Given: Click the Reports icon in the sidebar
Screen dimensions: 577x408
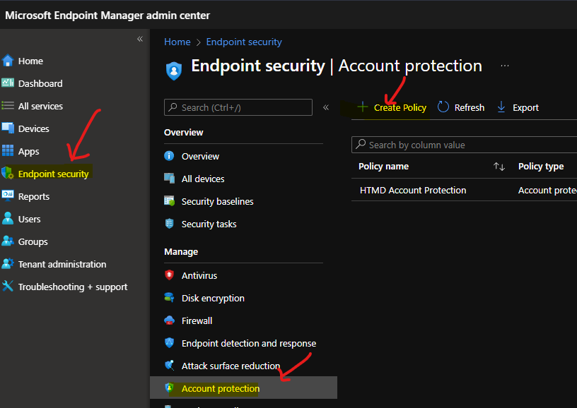Looking at the screenshot, I should 7,196.
